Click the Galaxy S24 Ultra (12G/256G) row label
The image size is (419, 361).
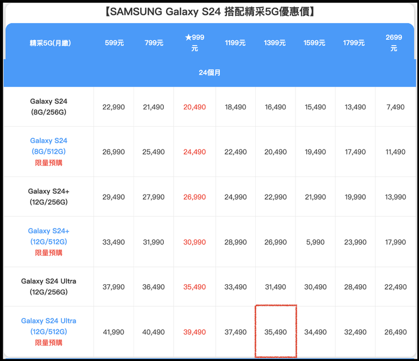[x=49, y=286]
